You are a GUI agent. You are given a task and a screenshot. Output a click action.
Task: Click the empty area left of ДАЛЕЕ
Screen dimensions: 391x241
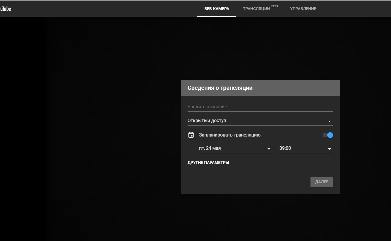point(245,182)
